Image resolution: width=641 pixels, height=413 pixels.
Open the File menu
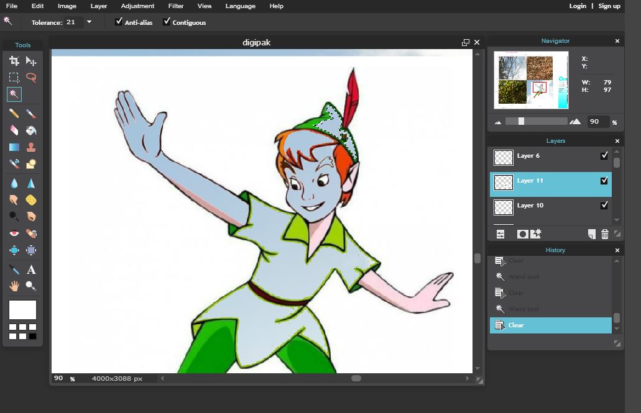[x=12, y=6]
